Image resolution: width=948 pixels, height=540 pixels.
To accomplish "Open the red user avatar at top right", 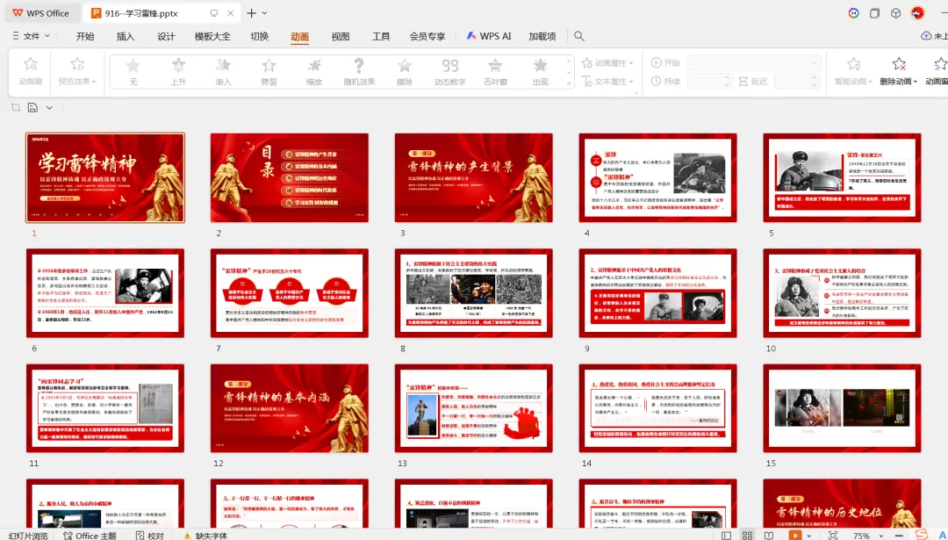I will coord(917,12).
